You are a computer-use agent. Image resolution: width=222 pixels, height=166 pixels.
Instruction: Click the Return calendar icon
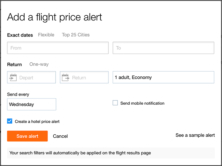[66, 77]
